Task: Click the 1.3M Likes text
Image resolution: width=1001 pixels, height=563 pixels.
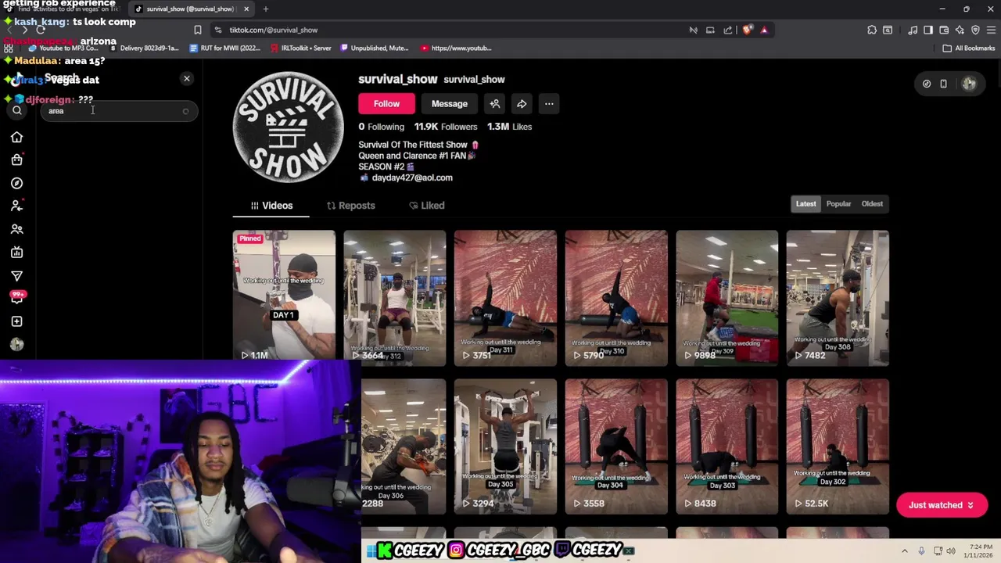Action: [x=509, y=127]
